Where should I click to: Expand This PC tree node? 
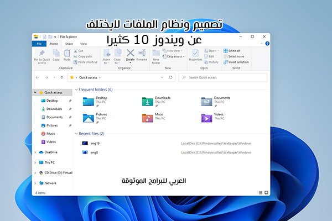click(35, 162)
